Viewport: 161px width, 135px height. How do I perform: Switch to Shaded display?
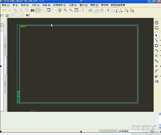pos(107,10)
